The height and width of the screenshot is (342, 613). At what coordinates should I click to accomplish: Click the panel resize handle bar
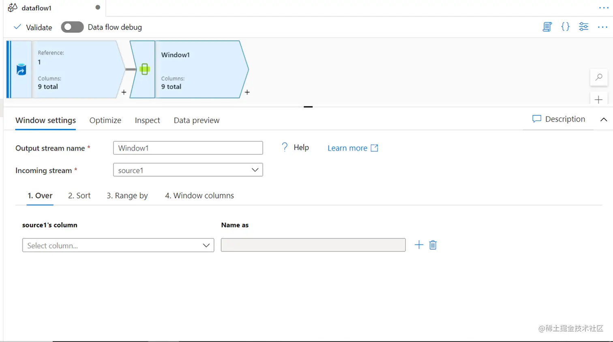point(308,107)
